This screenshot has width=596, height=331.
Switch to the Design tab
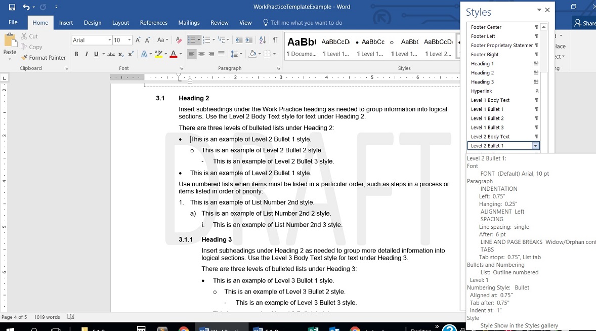click(93, 22)
